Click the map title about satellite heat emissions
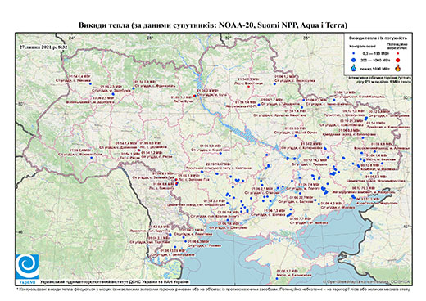The width and height of the screenshot is (426, 301). tap(213, 25)
